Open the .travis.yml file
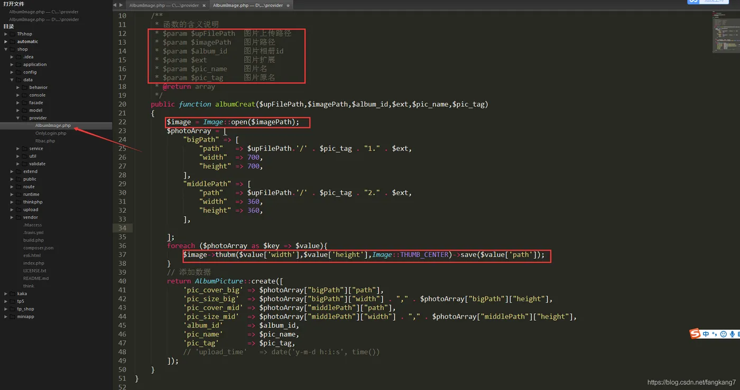This screenshot has width=740, height=390. point(33,233)
